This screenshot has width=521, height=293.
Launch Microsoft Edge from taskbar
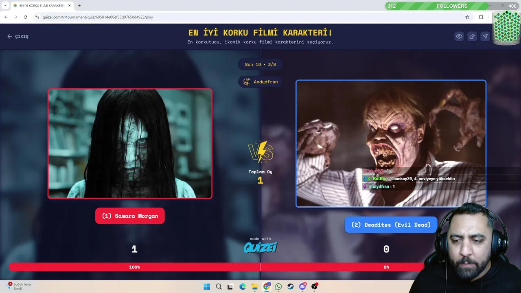coord(243,286)
